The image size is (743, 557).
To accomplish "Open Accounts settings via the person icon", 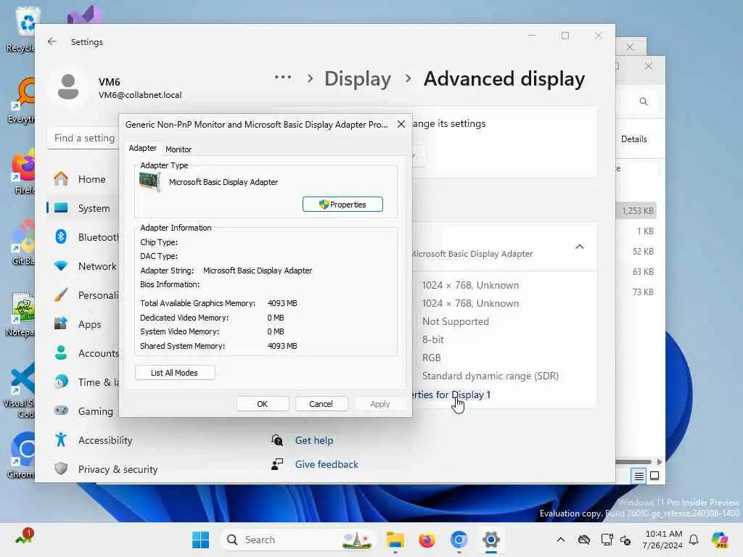I will point(61,353).
